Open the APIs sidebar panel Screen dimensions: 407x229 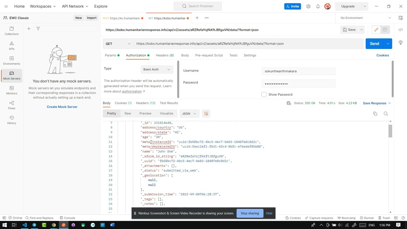click(x=11, y=46)
